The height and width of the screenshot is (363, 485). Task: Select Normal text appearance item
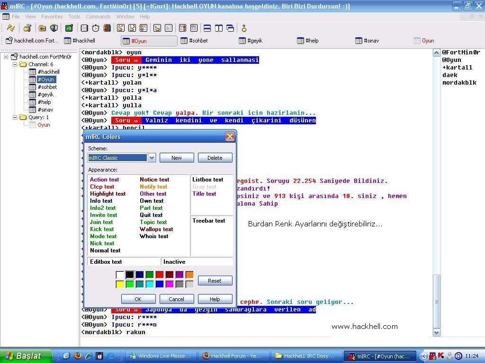click(105, 251)
